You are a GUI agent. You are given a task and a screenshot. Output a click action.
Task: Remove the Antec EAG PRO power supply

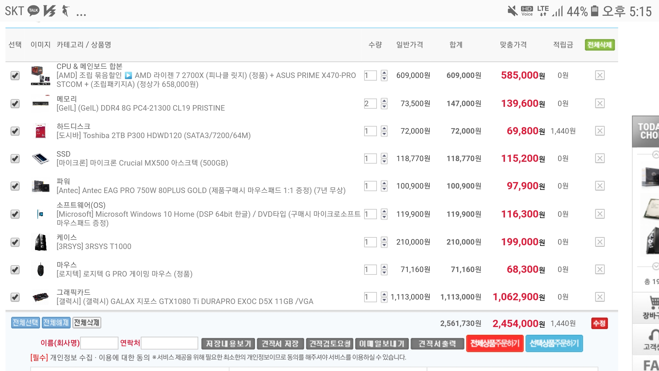pyautogui.click(x=600, y=186)
